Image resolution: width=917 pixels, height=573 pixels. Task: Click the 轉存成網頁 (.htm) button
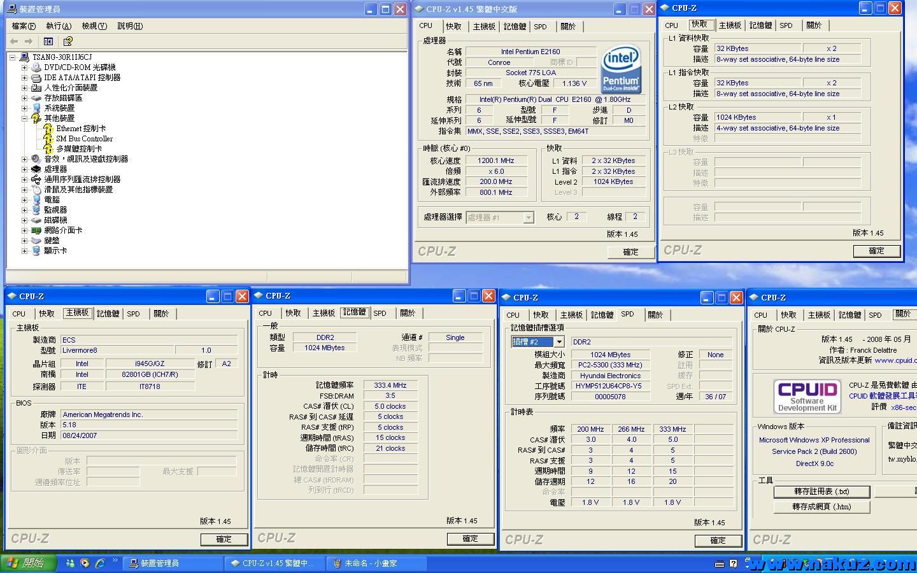[821, 507]
